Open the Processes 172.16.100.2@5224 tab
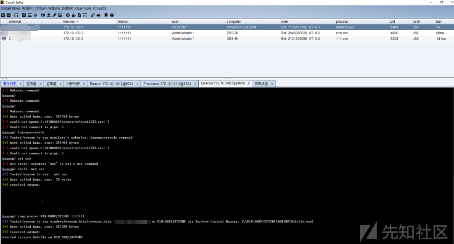The image size is (454, 244). (x=167, y=84)
